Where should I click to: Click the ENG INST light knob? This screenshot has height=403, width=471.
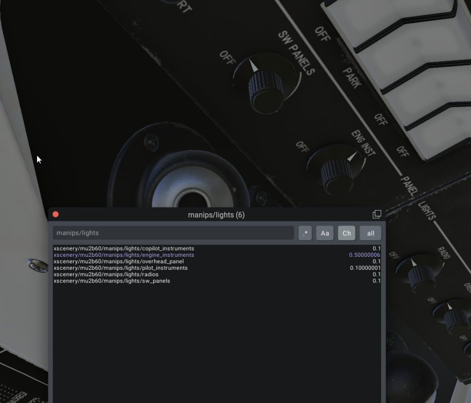click(x=337, y=173)
